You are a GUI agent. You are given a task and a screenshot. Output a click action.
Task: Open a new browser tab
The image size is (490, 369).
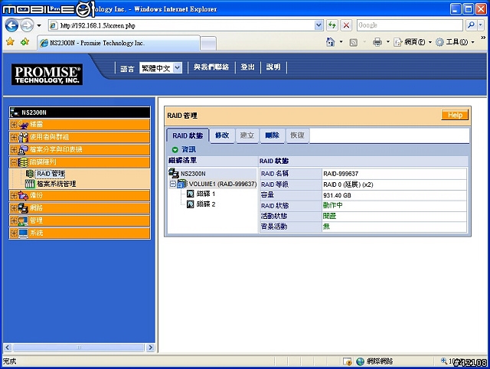[x=207, y=44]
